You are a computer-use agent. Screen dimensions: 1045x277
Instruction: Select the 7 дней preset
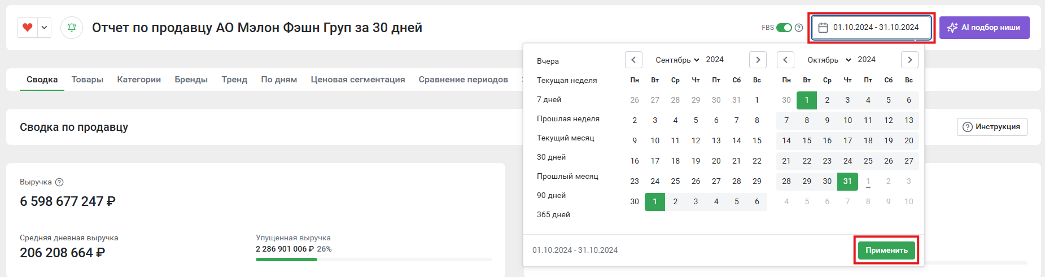pyautogui.click(x=549, y=99)
